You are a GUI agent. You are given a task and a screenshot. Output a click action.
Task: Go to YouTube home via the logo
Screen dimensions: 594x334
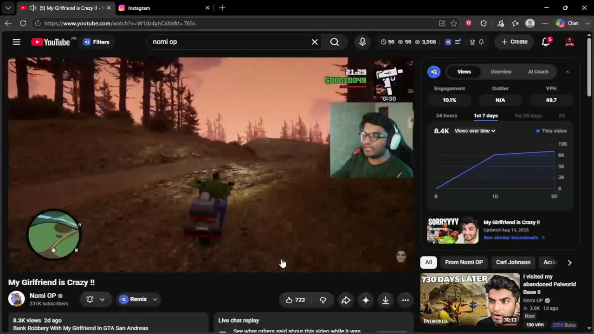tap(51, 42)
